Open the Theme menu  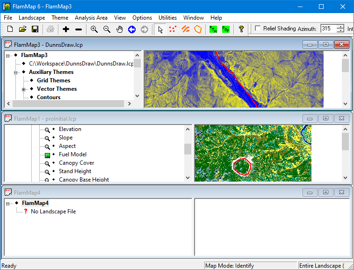[x=60, y=18]
